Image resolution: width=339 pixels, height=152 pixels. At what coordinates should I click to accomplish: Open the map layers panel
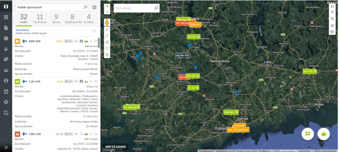pos(332,12)
